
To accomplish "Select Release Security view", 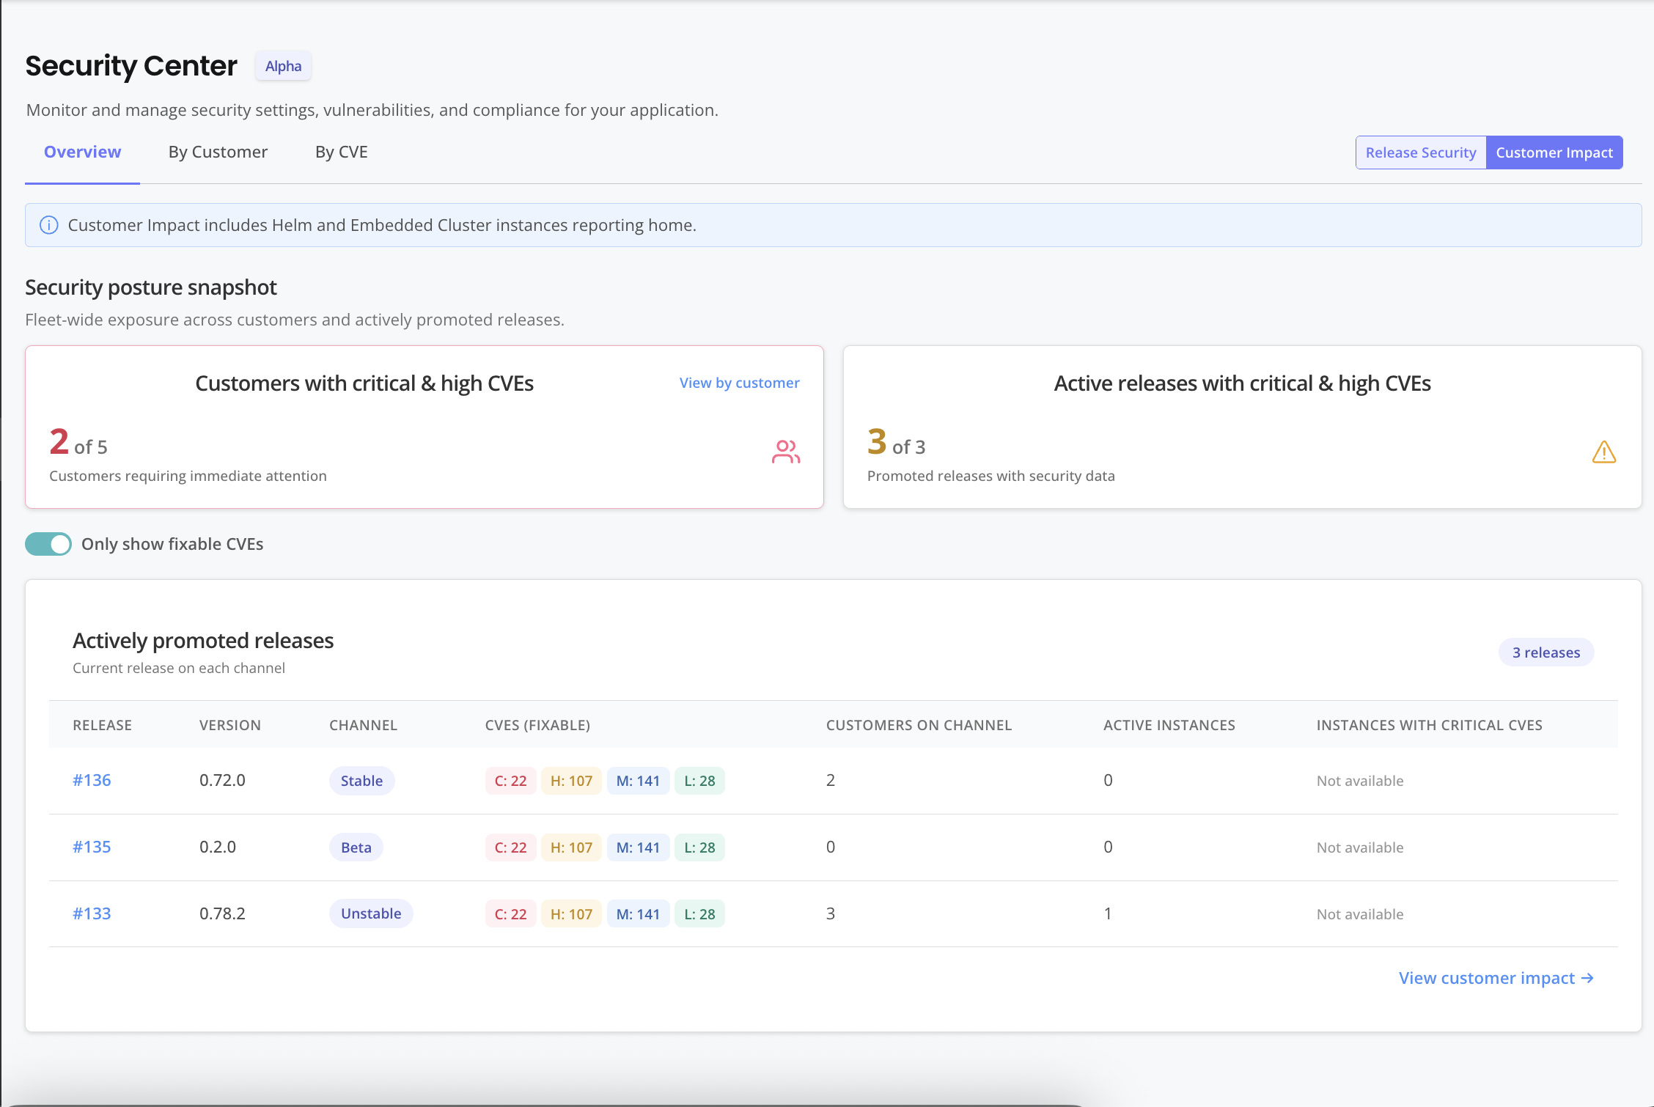I will (x=1421, y=152).
